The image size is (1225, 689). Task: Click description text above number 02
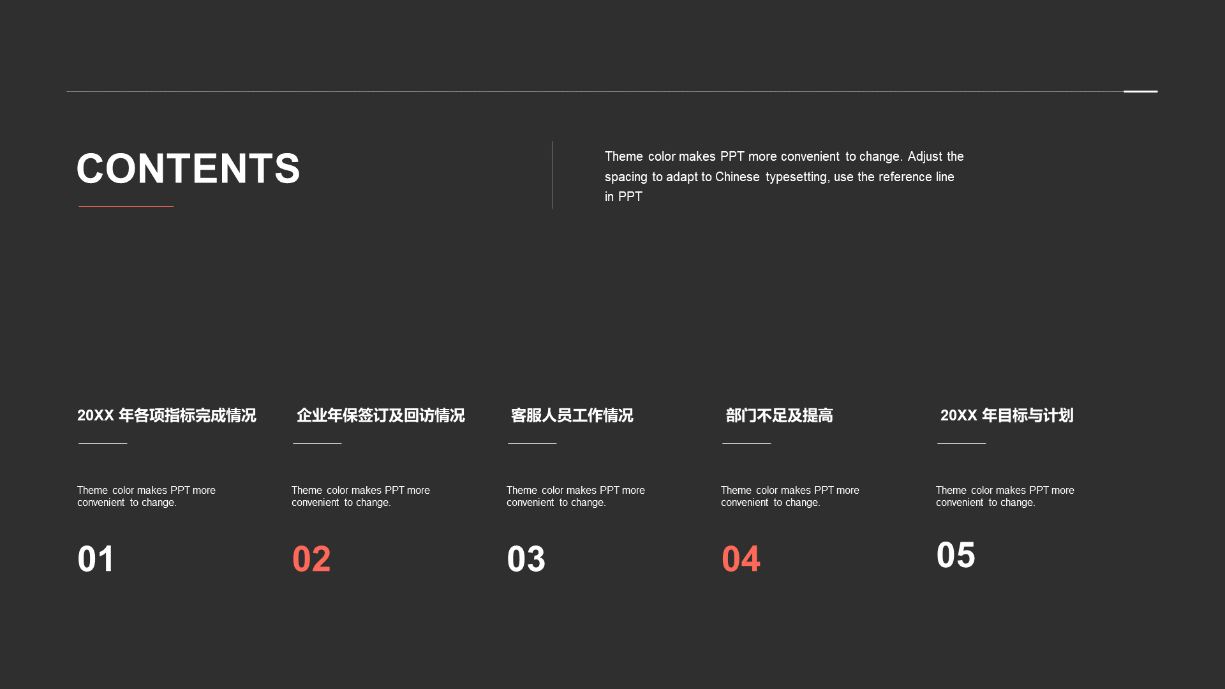(x=360, y=496)
